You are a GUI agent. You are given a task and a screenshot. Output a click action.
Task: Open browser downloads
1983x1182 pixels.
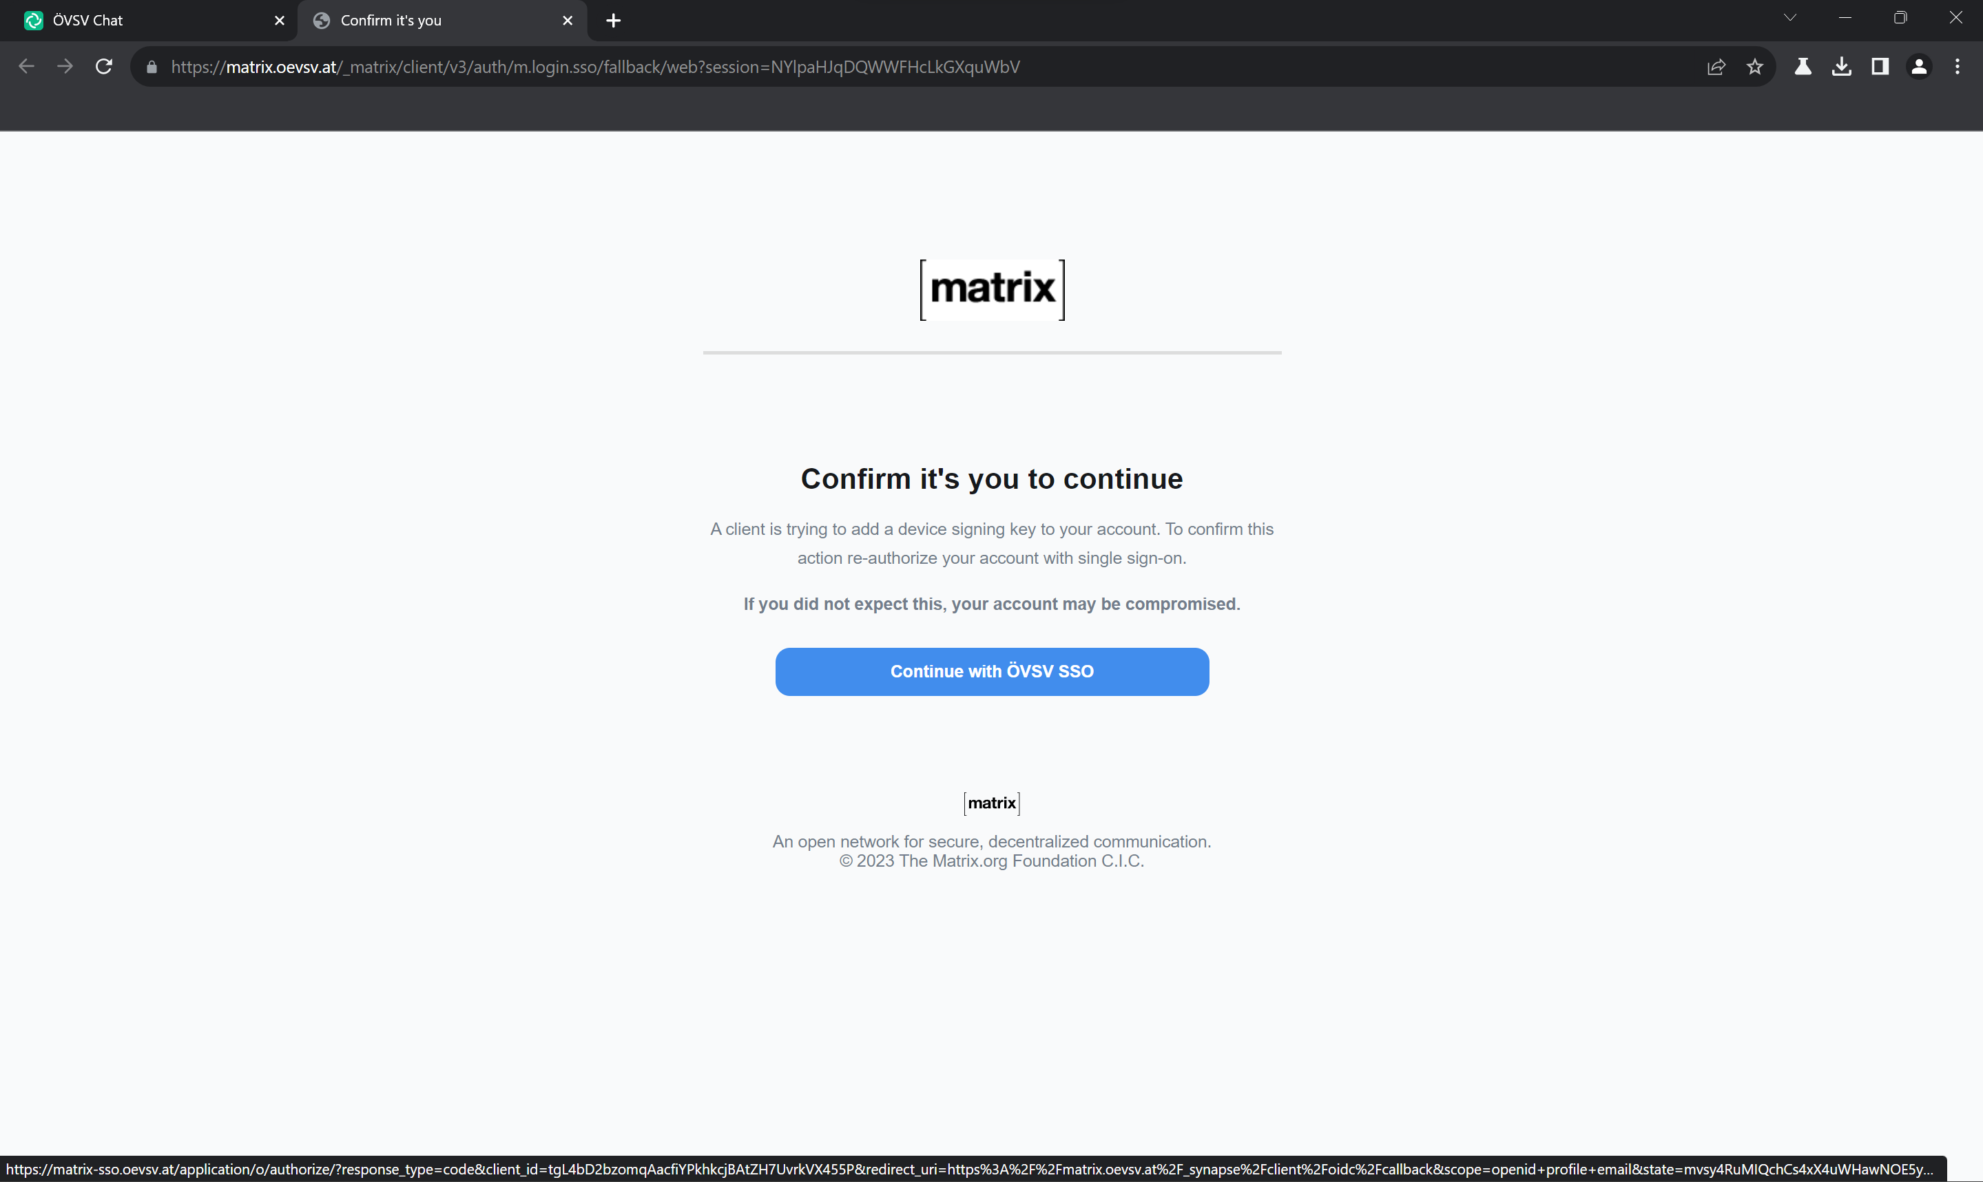[1841, 67]
